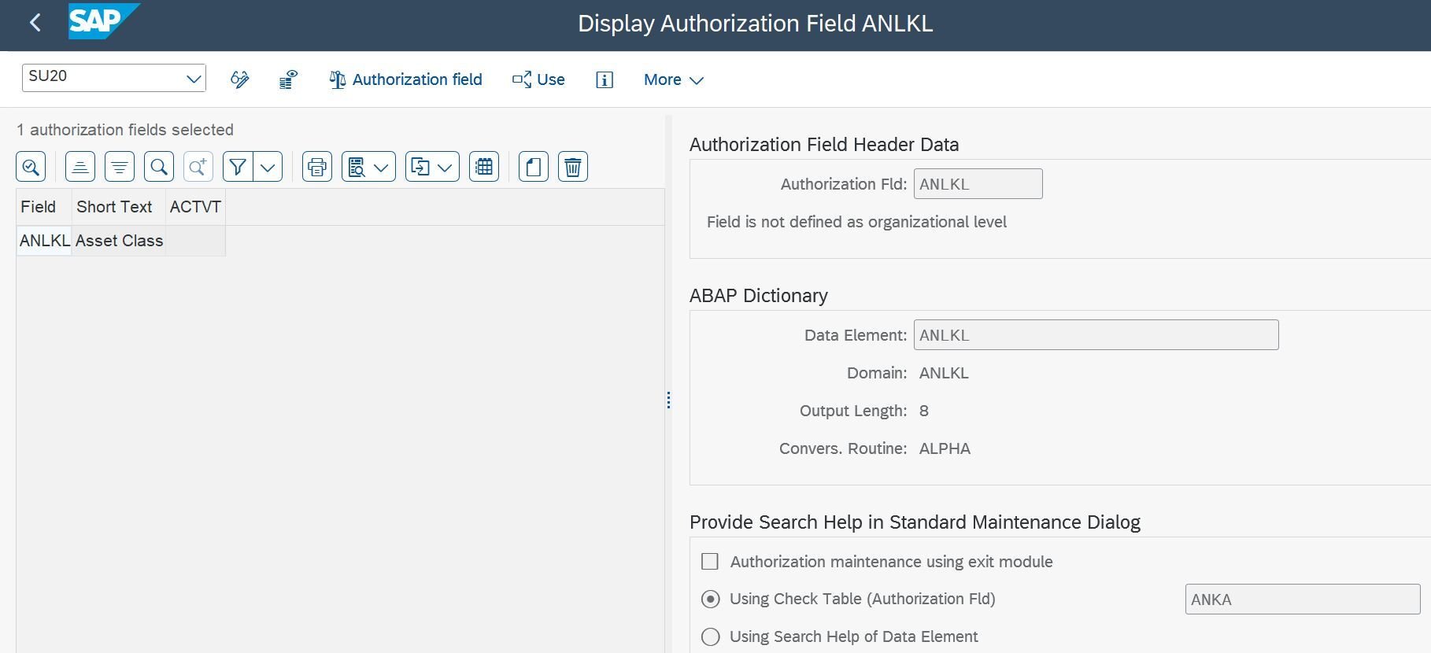The image size is (1431, 653).
Task: Click the Use where-used button
Action: tap(538, 79)
